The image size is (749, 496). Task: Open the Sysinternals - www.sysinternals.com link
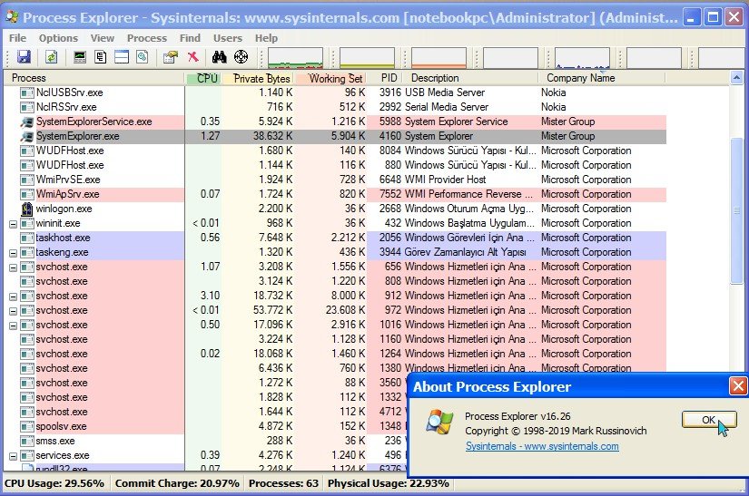point(542,446)
